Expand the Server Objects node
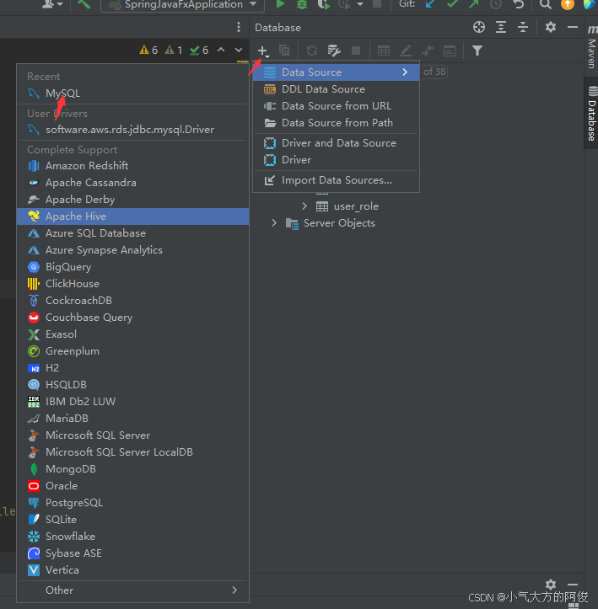 [274, 223]
